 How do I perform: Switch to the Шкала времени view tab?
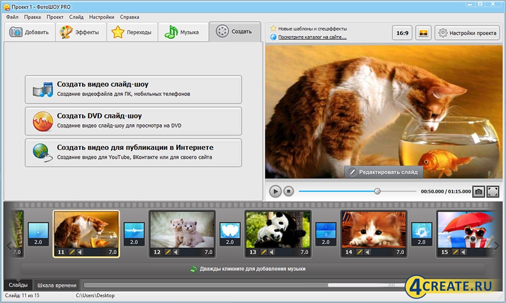(56, 285)
